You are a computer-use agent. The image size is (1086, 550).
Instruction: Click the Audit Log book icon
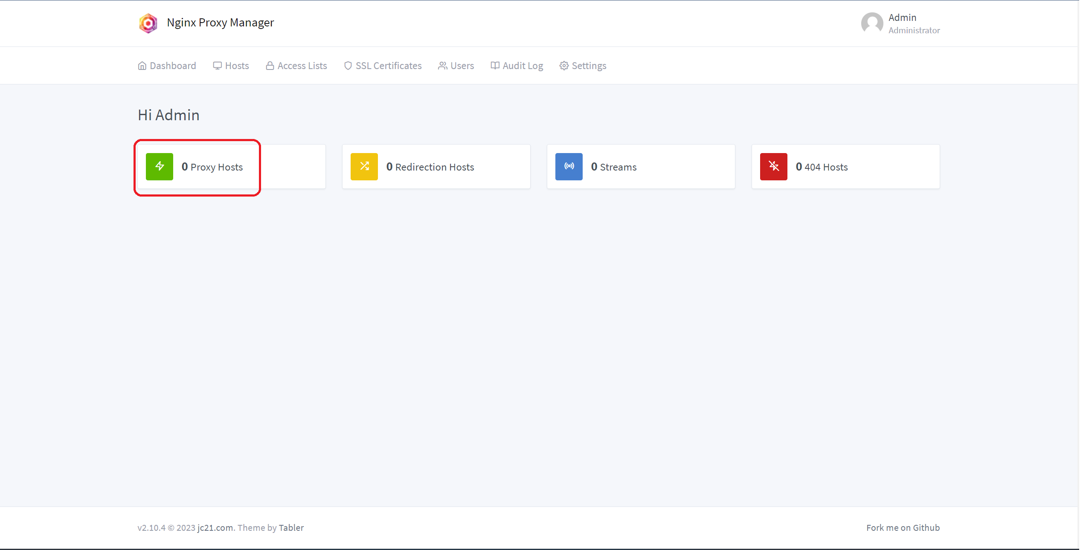[x=495, y=66]
